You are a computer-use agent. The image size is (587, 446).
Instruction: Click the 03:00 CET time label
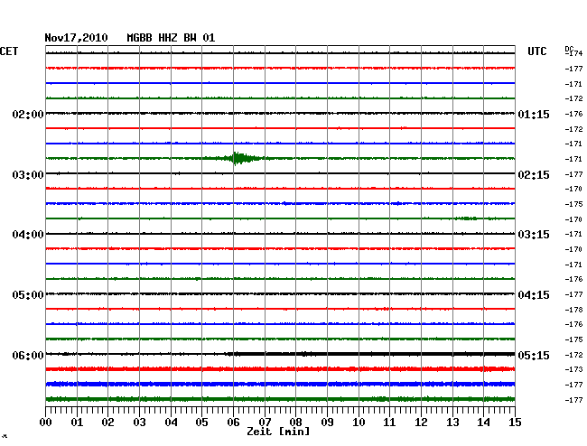[x=28, y=175]
